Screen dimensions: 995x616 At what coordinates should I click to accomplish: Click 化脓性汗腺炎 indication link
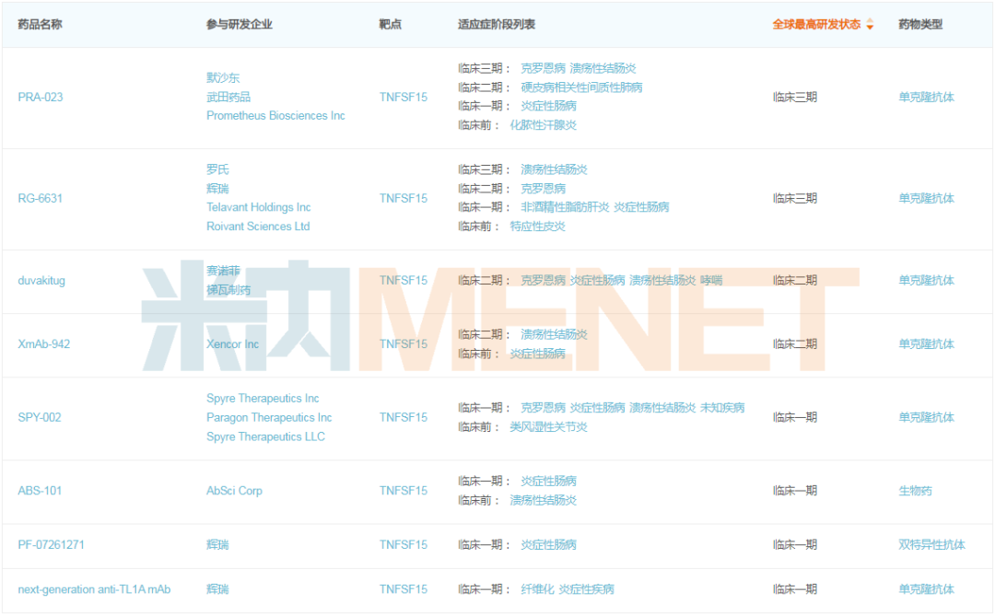pyautogui.click(x=544, y=125)
